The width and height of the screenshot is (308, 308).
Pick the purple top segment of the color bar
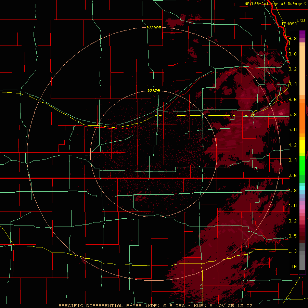point(302,34)
